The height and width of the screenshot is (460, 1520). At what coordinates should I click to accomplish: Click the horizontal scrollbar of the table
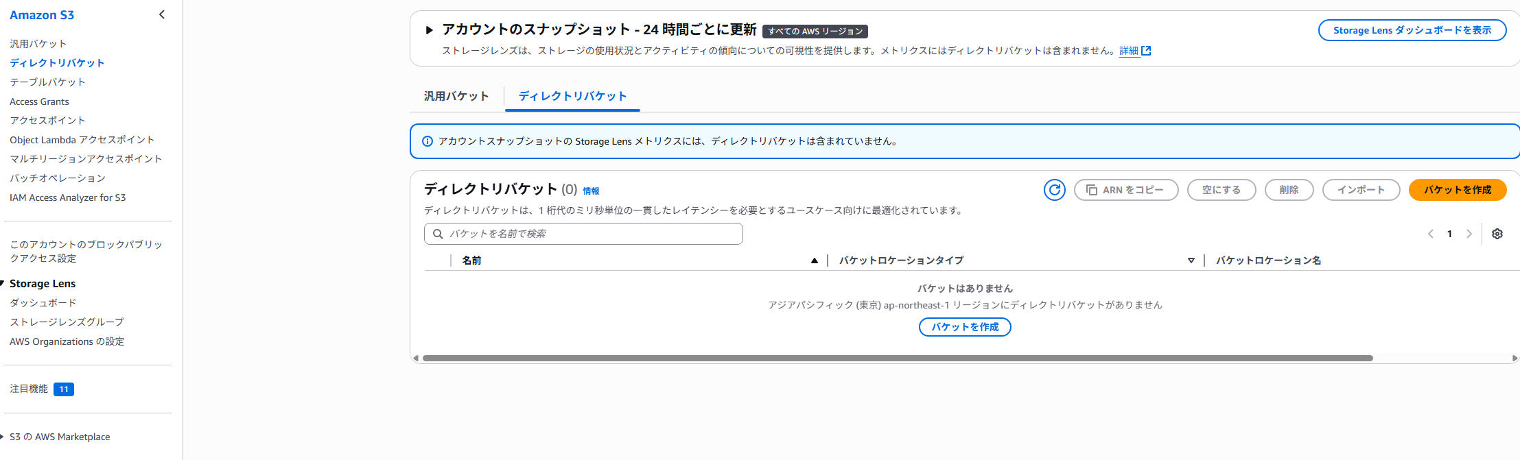898,358
